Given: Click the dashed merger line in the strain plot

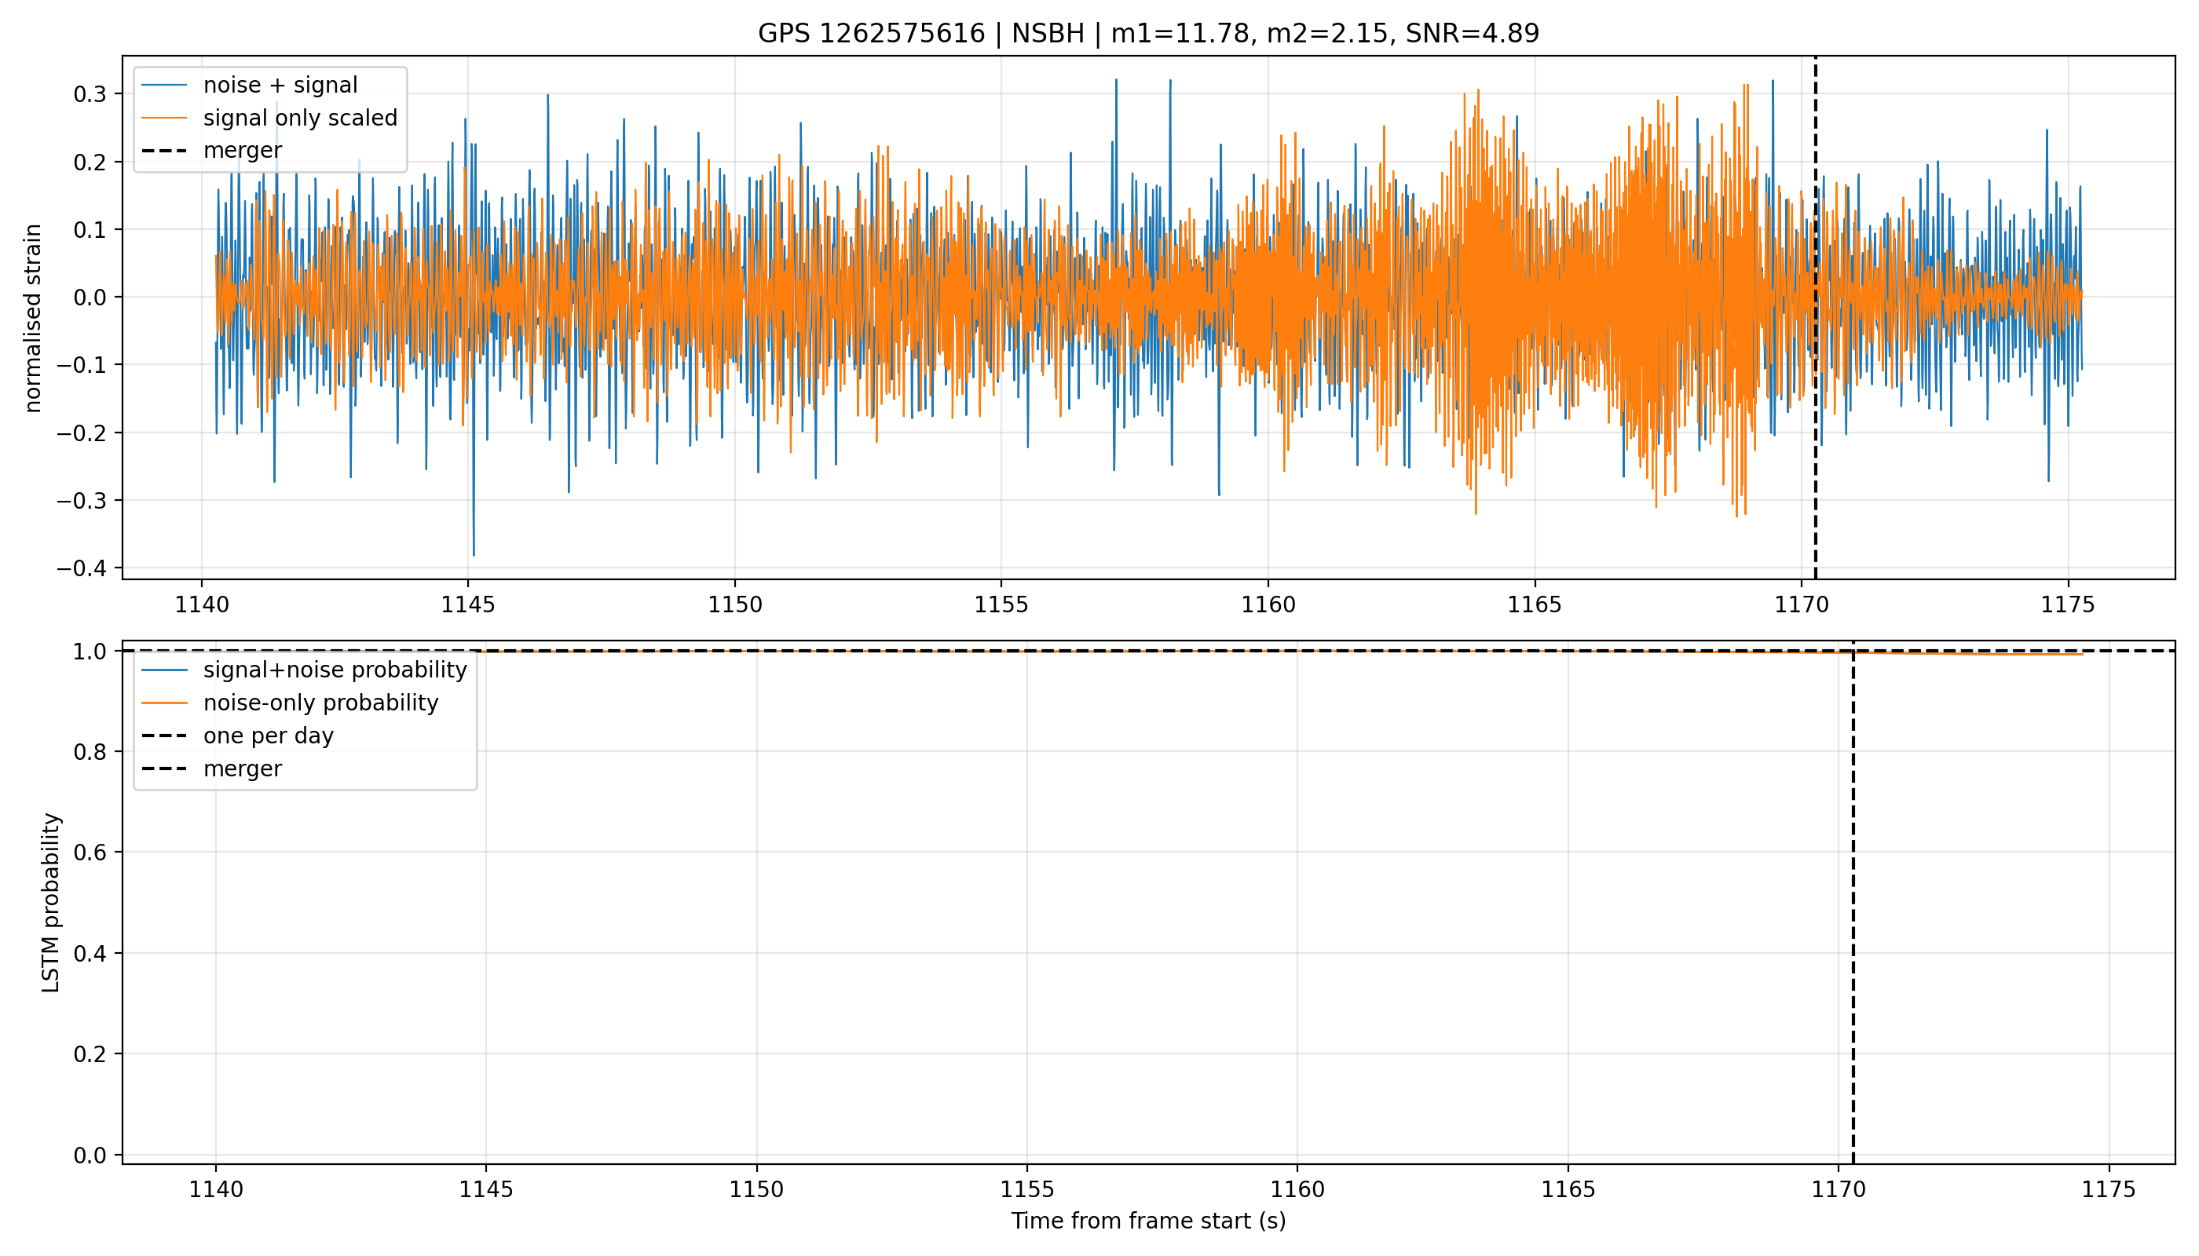Looking at the screenshot, I should click(1815, 317).
